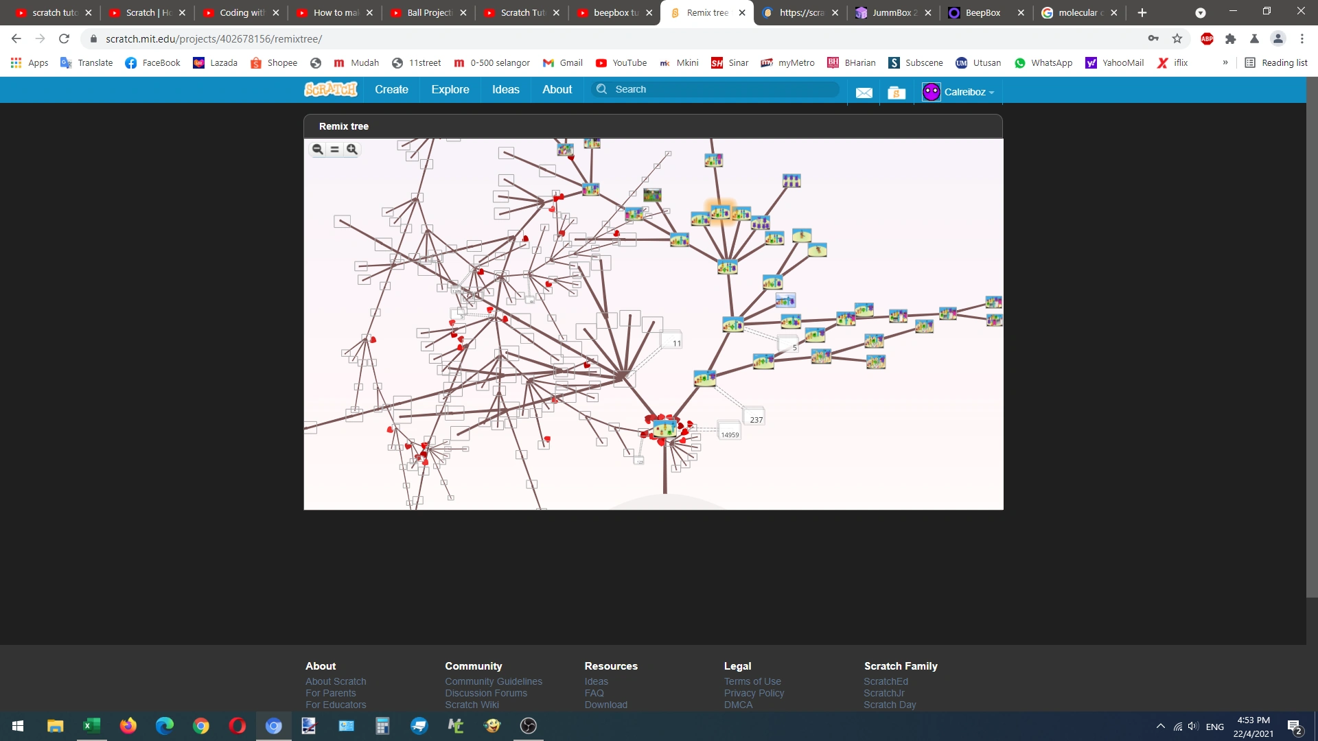Click the About Scratch link
Image resolution: width=1318 pixels, height=741 pixels.
(x=336, y=681)
